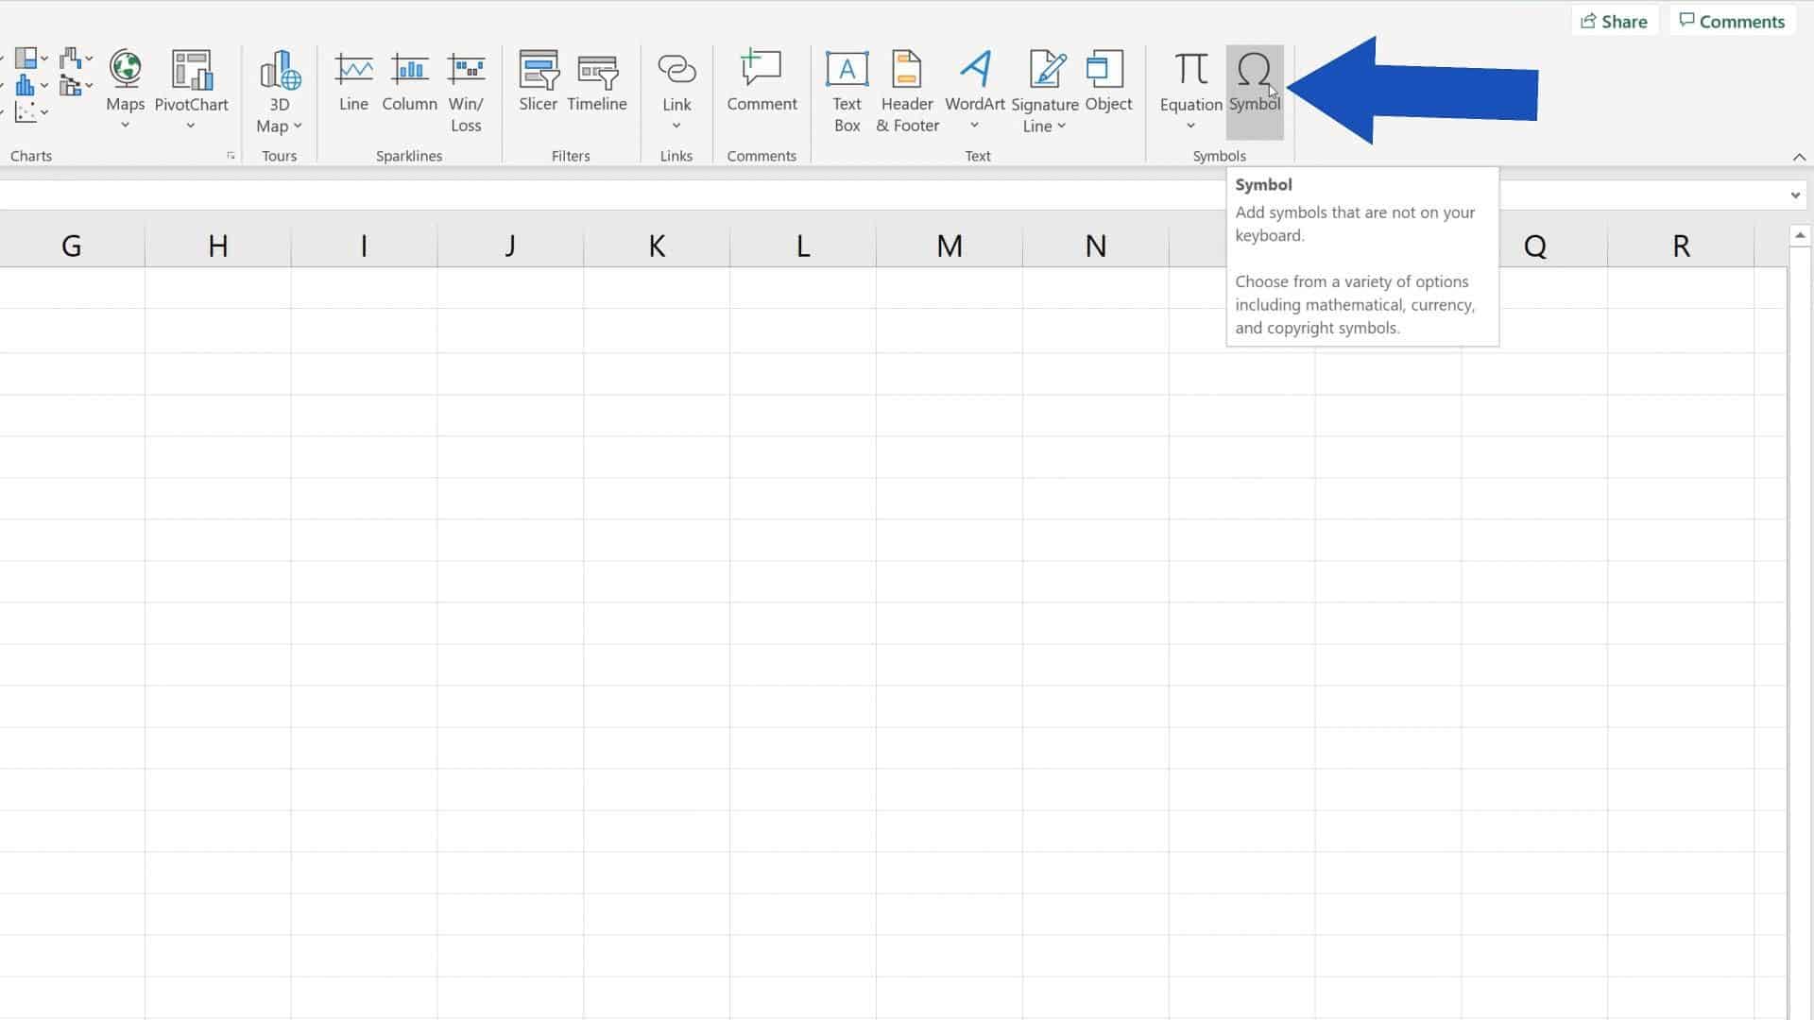The image size is (1814, 1020).
Task: Insert a Slicer
Action: 538,85
